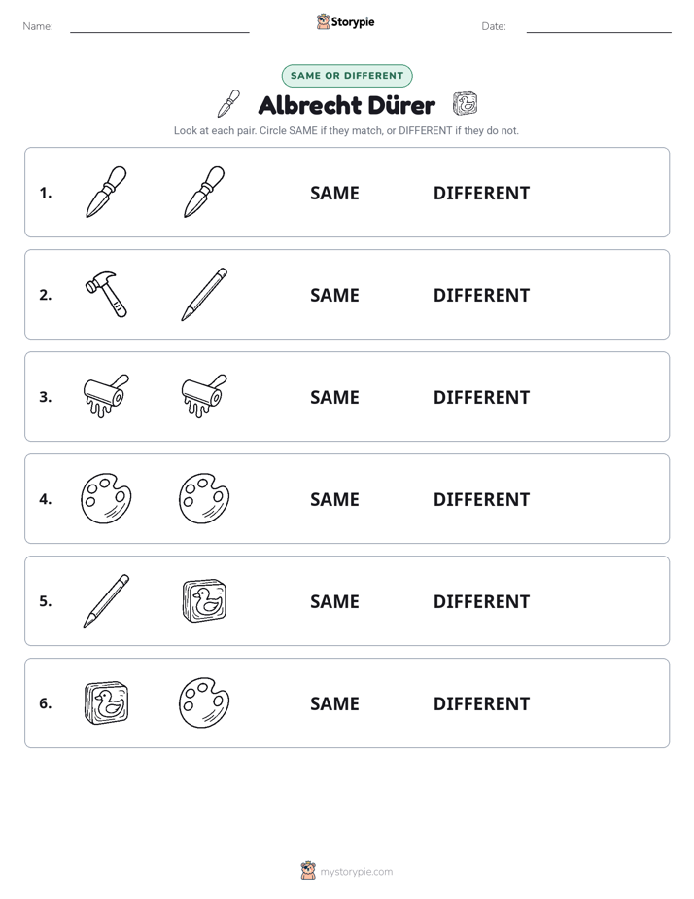The width and height of the screenshot is (694, 899).
Task: Mark SAME for pair 4
Action: coord(334,499)
